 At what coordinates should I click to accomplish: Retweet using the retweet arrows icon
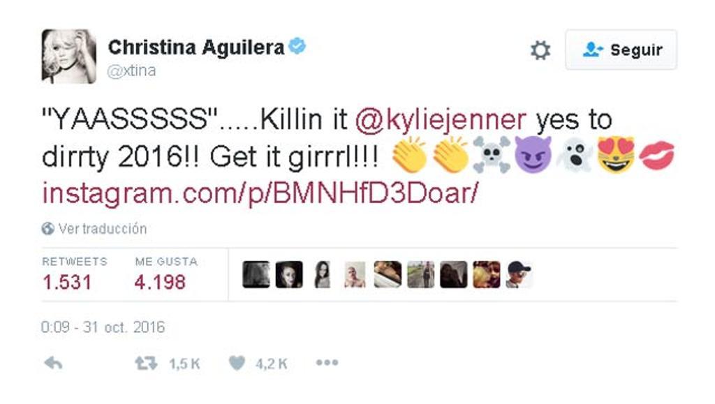pyautogui.click(x=146, y=363)
